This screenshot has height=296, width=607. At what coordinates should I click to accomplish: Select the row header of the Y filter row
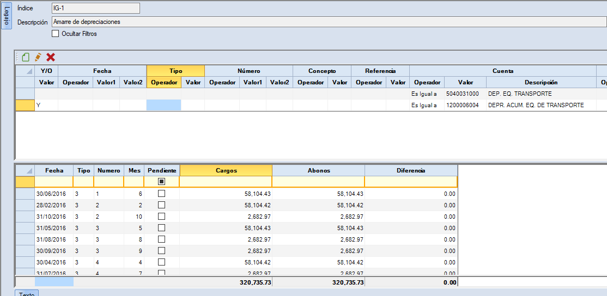25,105
